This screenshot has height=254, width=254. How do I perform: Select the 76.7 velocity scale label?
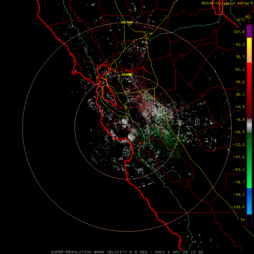coord(240,57)
